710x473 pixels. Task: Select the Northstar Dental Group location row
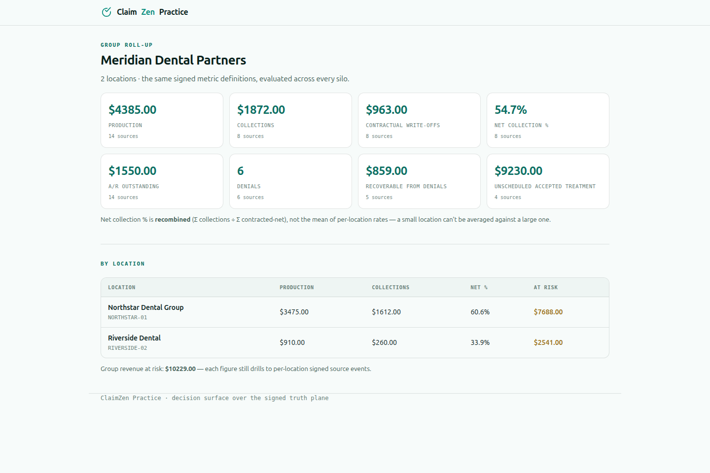(x=355, y=312)
